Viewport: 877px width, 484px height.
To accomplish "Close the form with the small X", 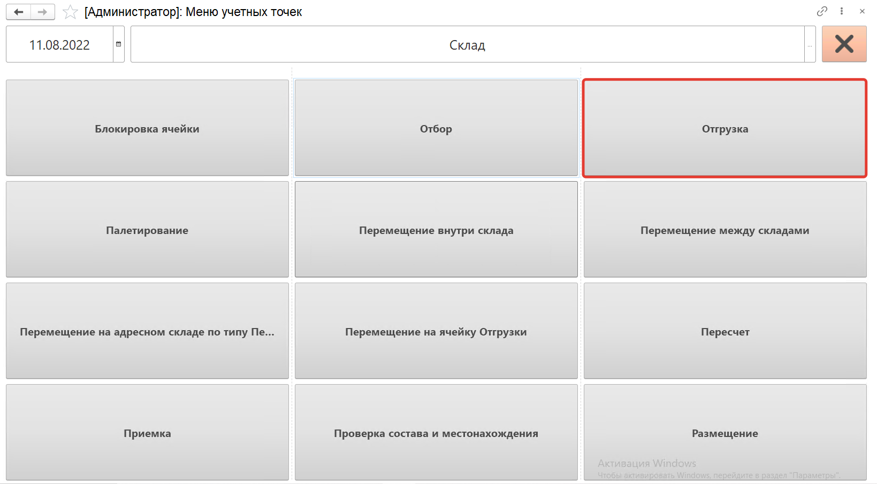I will 862,11.
